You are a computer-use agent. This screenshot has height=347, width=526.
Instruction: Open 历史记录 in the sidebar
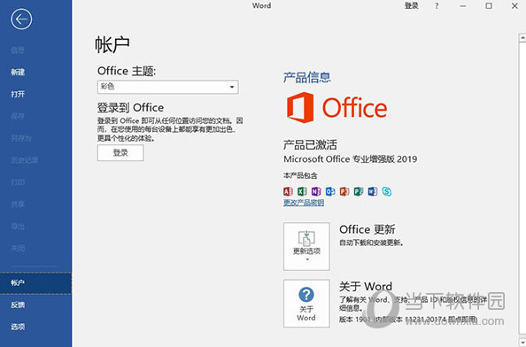24,160
